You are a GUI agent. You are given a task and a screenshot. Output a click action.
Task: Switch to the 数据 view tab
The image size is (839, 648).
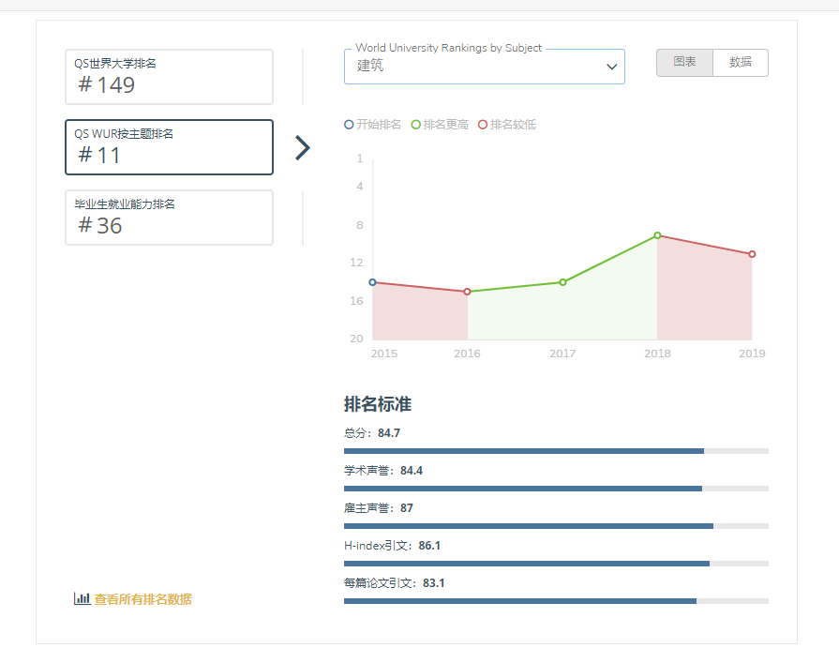pos(740,63)
